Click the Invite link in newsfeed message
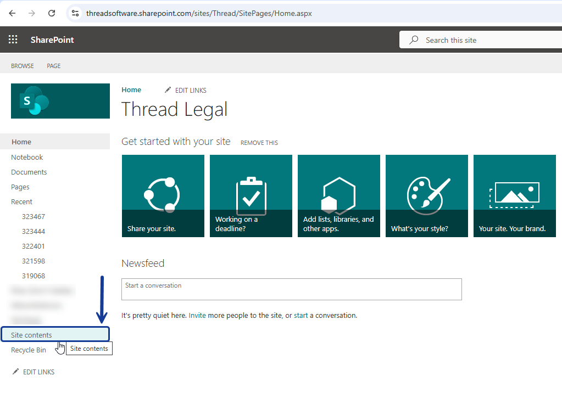Viewport: 562px width, 398px height. click(x=197, y=315)
